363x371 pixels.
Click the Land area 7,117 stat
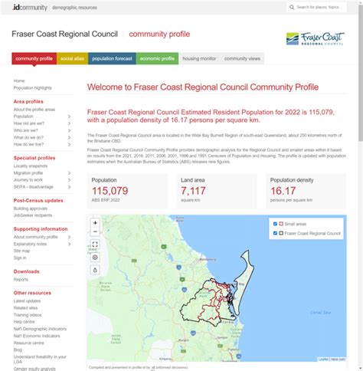217,191
